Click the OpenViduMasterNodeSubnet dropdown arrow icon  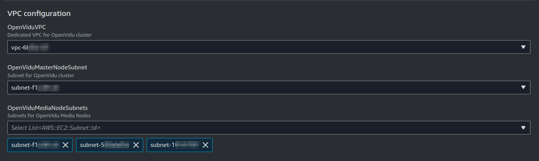pyautogui.click(x=523, y=87)
